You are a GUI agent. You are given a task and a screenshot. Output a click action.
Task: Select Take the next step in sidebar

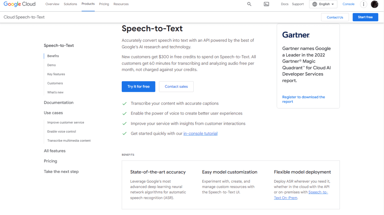point(61,171)
